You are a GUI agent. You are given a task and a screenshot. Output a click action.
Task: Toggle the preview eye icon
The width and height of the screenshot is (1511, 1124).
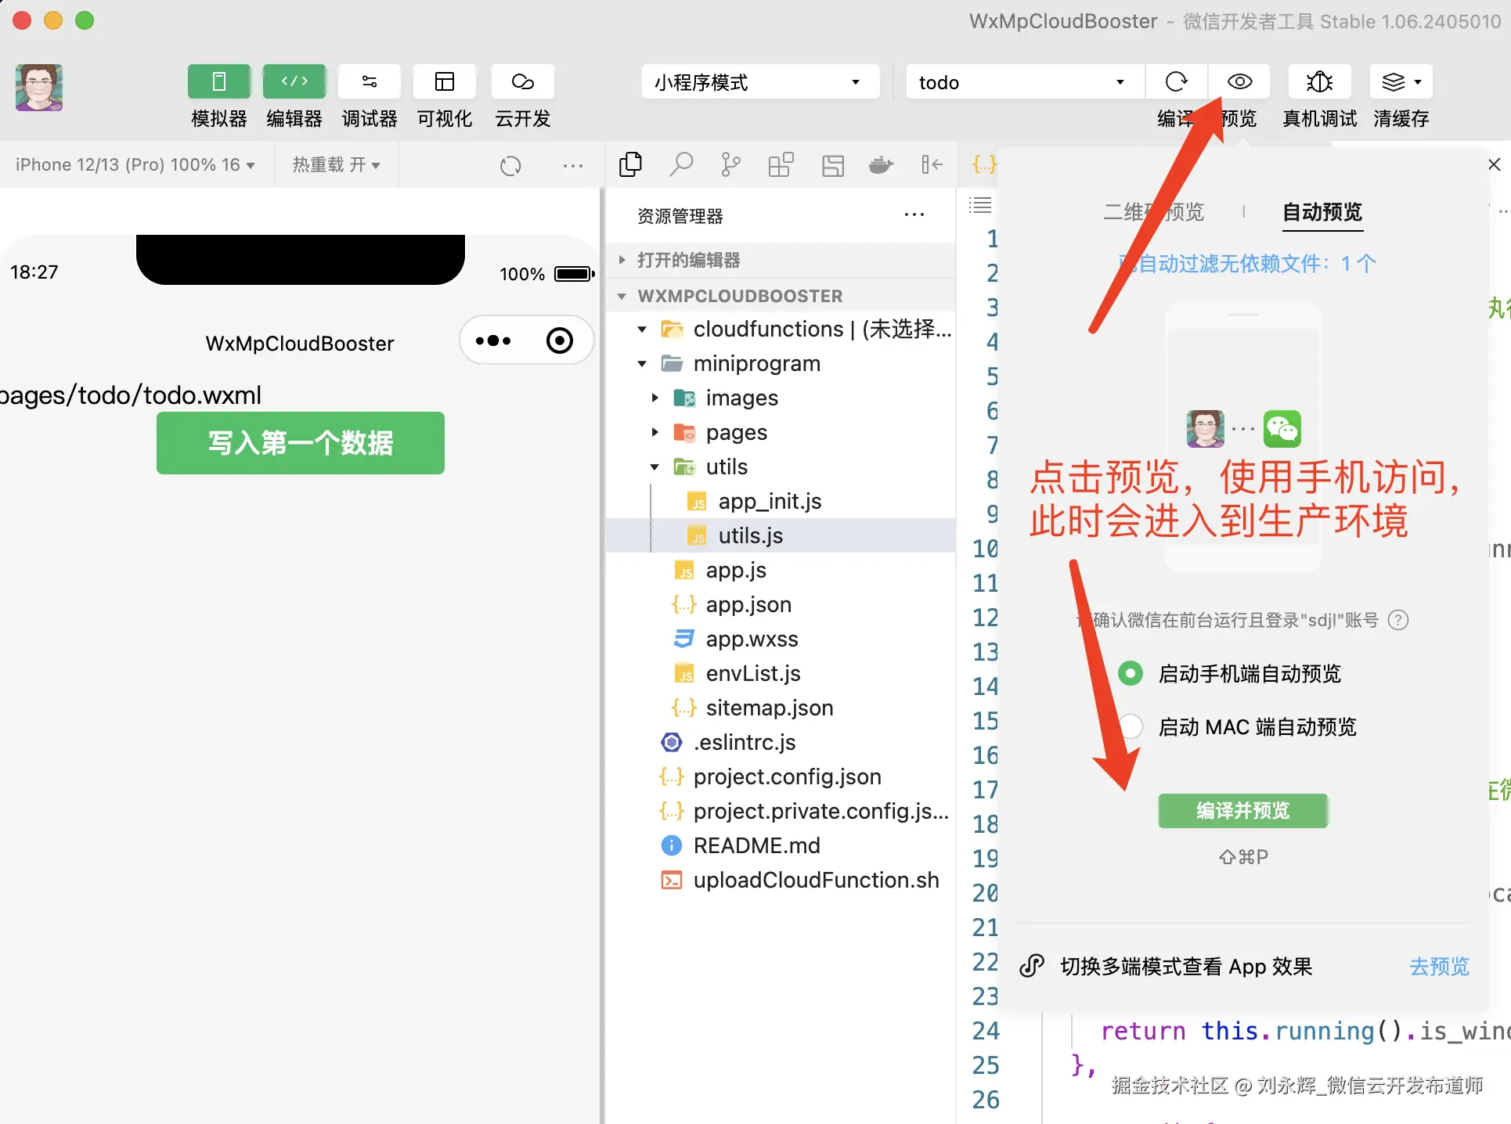[x=1239, y=81]
